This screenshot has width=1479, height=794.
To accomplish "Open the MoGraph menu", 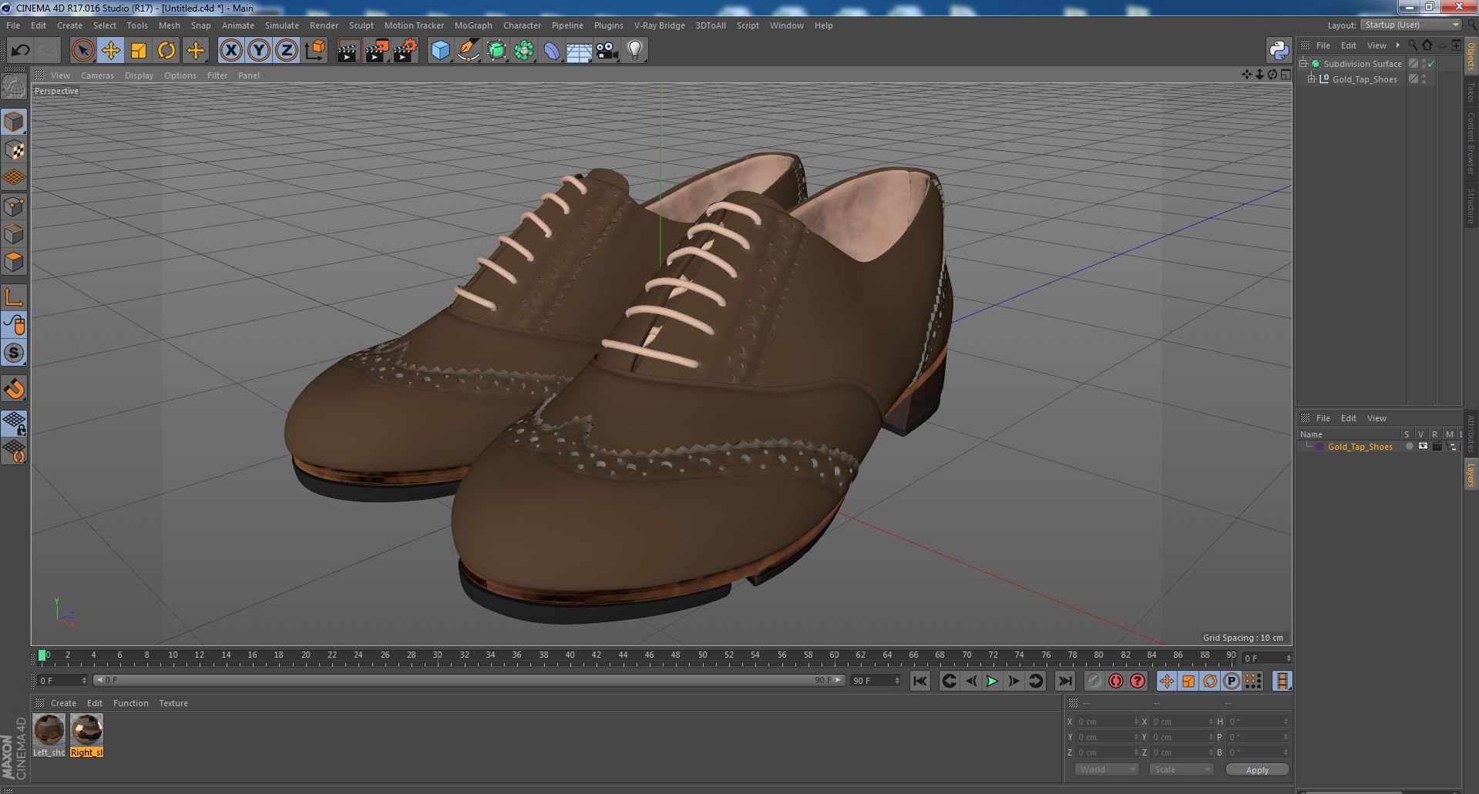I will click(473, 25).
